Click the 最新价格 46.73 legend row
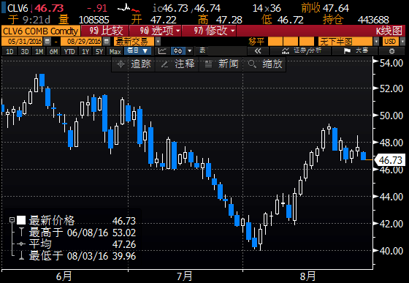 click(x=77, y=221)
